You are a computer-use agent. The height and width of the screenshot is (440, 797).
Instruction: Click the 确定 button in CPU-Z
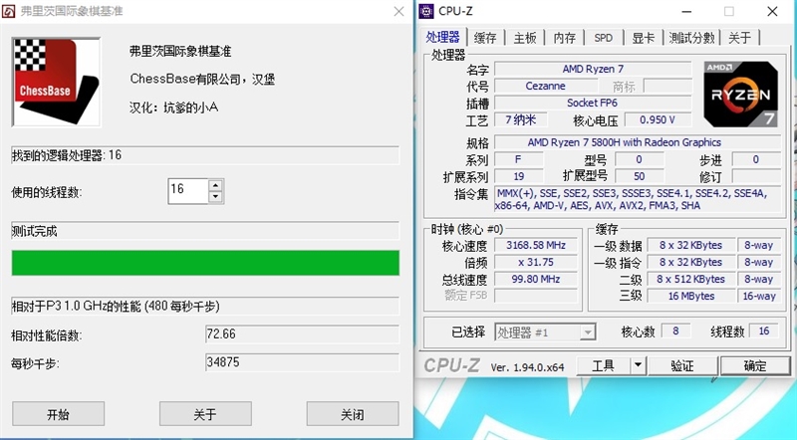pos(755,365)
